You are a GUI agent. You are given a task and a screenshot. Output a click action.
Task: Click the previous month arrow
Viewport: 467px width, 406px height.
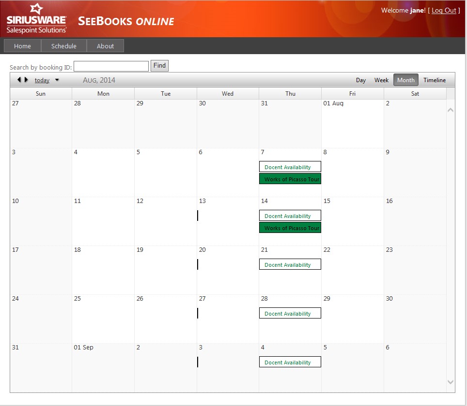[x=19, y=80]
